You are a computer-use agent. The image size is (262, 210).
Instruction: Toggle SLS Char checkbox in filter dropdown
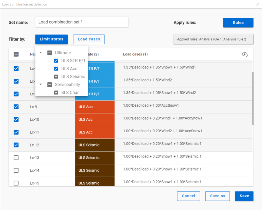(56, 92)
